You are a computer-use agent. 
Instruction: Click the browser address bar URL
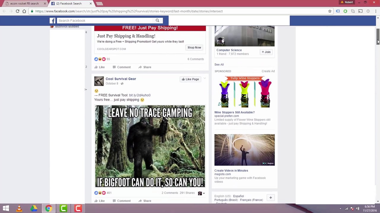129,11
